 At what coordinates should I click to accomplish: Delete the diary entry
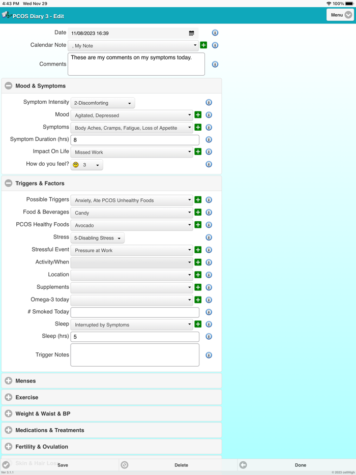point(178,465)
